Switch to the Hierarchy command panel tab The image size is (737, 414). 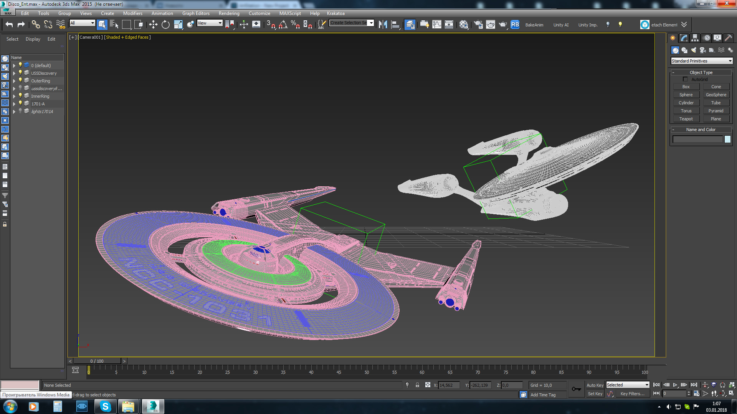pos(695,38)
